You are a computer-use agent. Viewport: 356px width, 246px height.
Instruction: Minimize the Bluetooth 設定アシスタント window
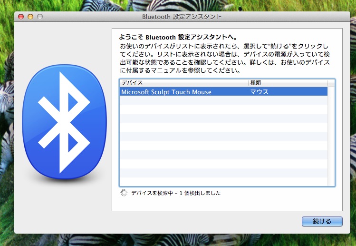pos(30,17)
